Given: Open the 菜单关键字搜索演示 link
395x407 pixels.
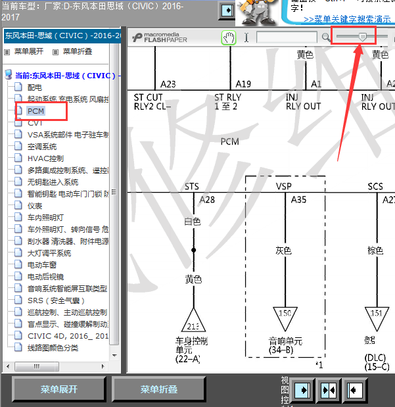Looking at the screenshot, I should tap(347, 19).
